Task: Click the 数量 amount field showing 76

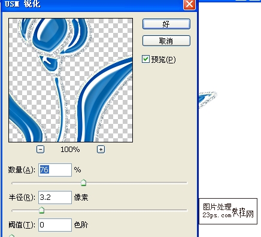Action: coord(55,170)
